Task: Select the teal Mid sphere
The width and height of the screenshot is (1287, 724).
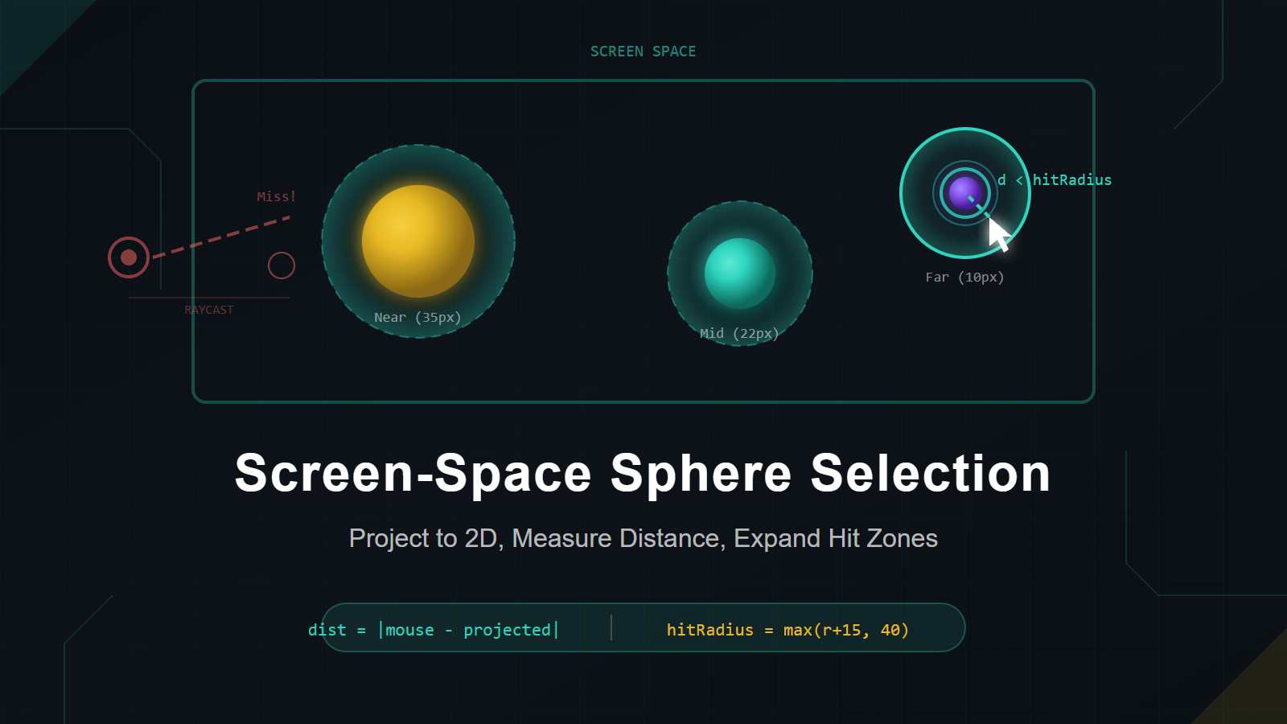Action: [739, 273]
